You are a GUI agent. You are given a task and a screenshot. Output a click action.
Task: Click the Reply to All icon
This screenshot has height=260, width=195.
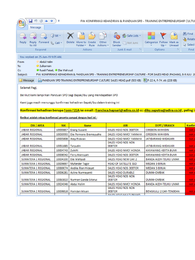coord(33,36)
